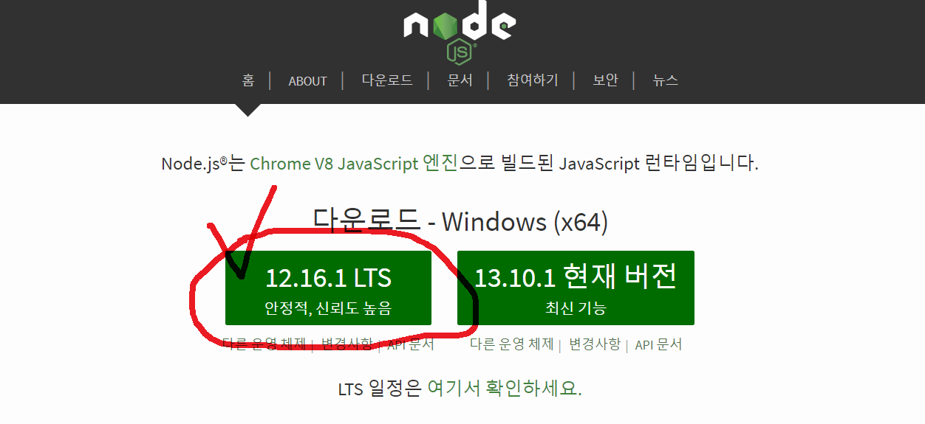
Task: Click the Node.js logo
Action: click(460, 31)
